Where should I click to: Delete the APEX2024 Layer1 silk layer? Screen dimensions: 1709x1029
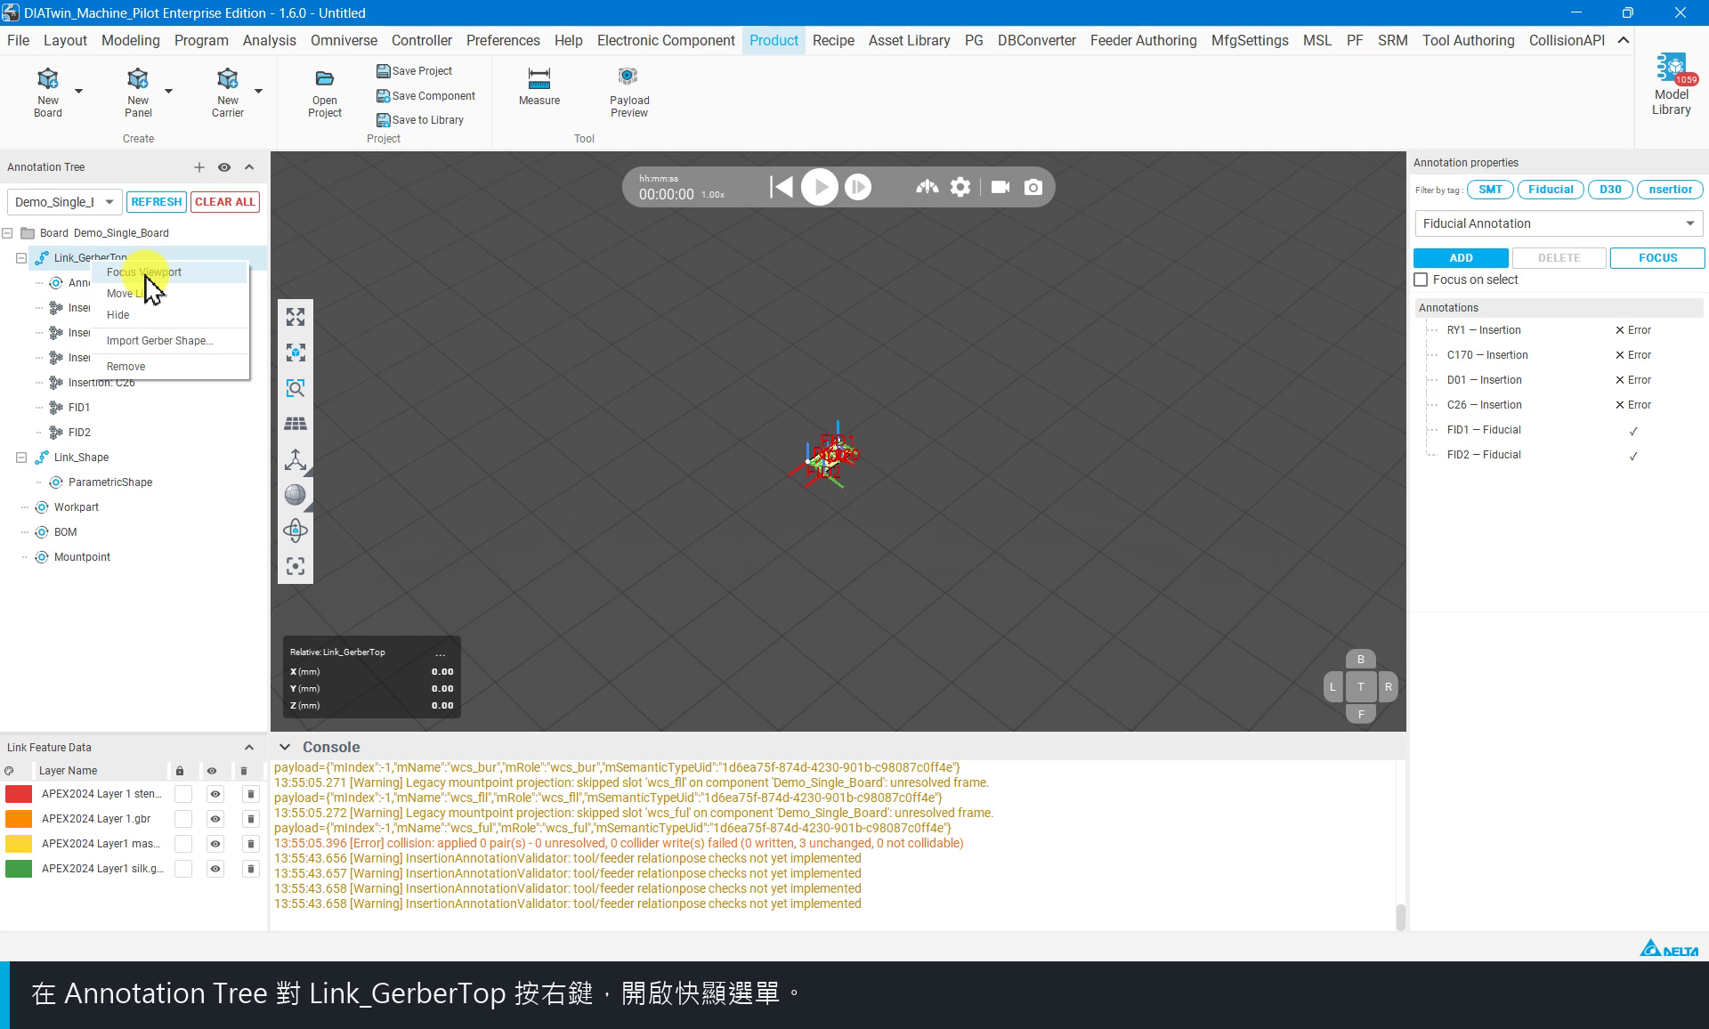pos(251,869)
